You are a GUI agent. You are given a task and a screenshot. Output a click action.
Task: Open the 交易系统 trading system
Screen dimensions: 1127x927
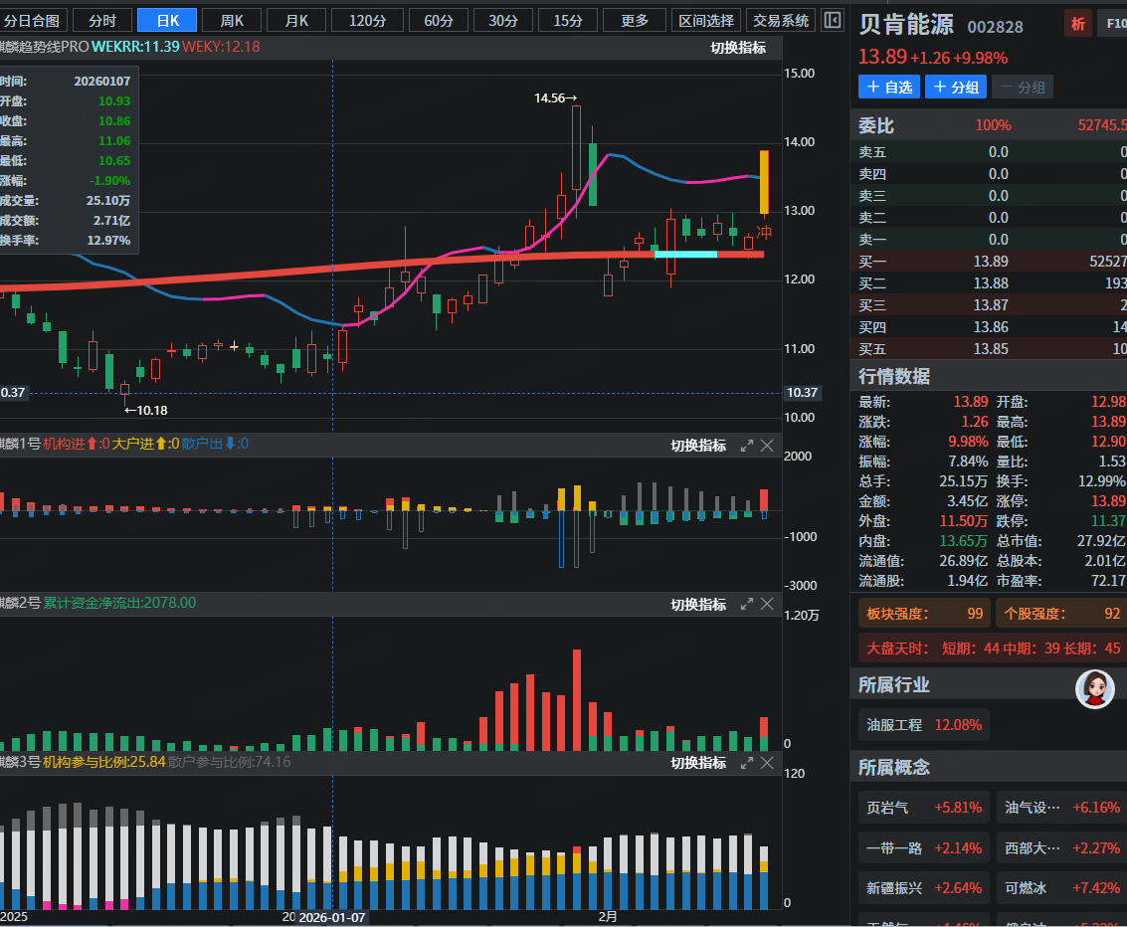(x=781, y=20)
